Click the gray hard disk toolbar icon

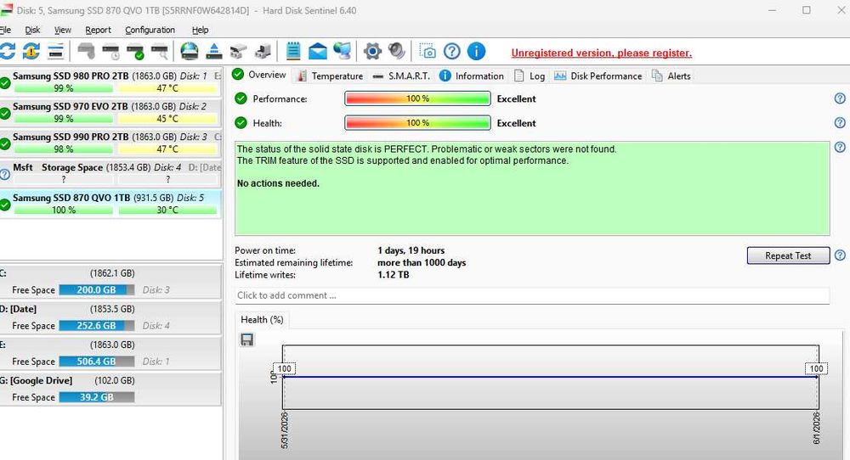tap(86, 52)
